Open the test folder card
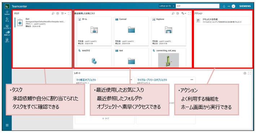Screen dimensions: 256x133 click(x=132, y=58)
